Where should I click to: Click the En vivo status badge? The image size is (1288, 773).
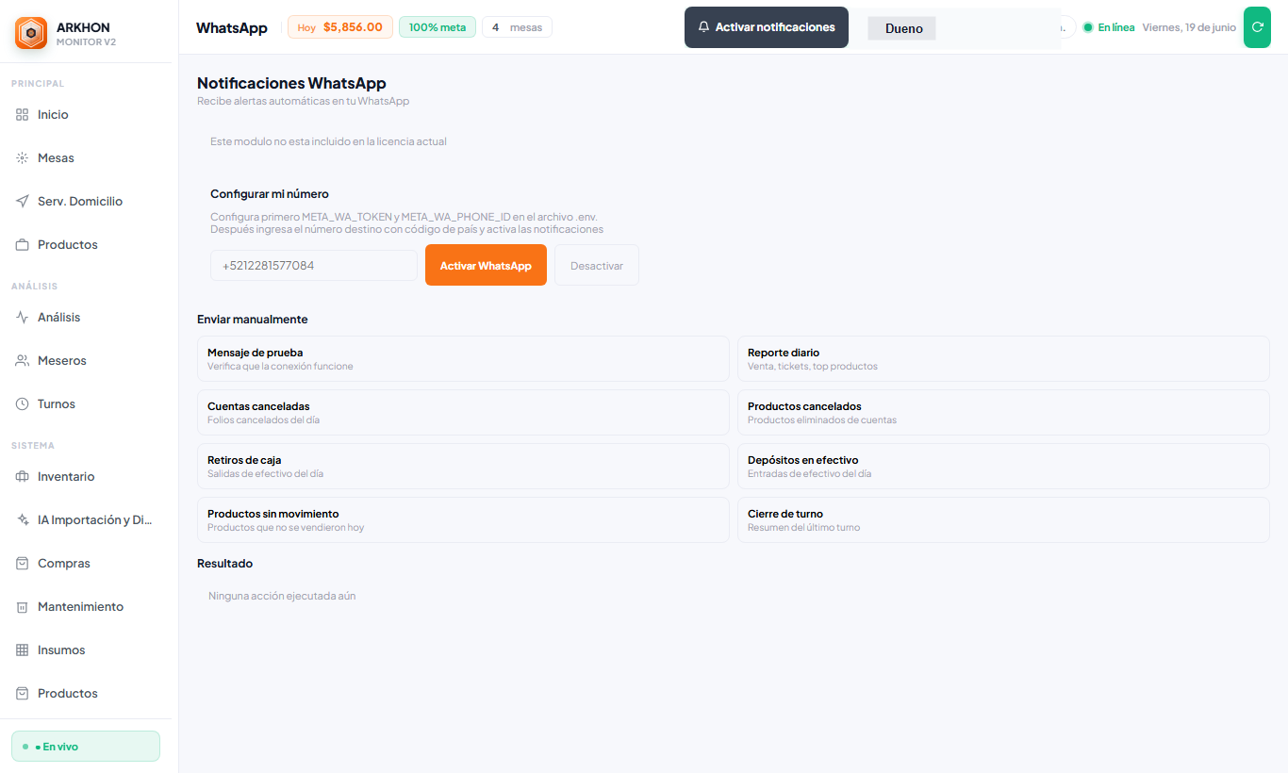pos(86,746)
